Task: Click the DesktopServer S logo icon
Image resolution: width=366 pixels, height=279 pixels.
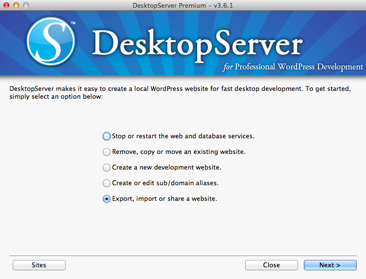Action: 51,41
